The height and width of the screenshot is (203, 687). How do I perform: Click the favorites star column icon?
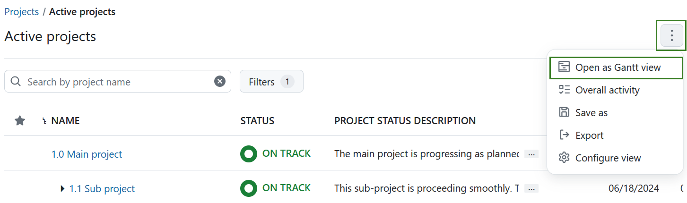point(20,121)
